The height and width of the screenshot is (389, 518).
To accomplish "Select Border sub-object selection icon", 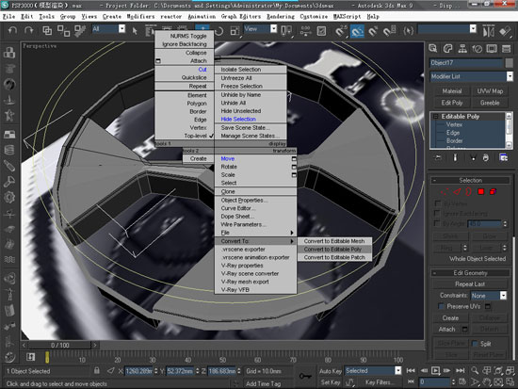I will pyautogui.click(x=468, y=192).
